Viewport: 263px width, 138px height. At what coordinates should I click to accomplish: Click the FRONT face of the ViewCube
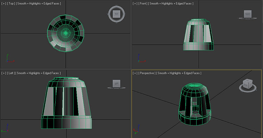[248, 14]
